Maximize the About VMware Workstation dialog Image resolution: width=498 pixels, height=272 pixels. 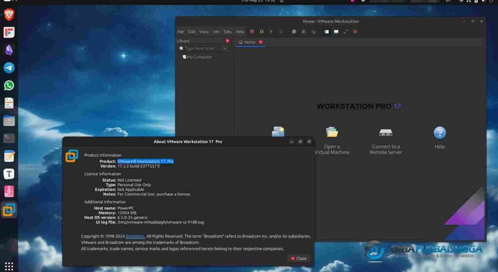click(x=300, y=142)
